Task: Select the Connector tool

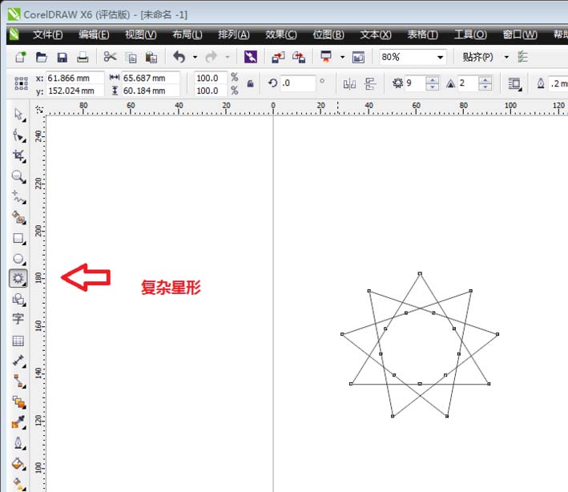Action: [18, 381]
